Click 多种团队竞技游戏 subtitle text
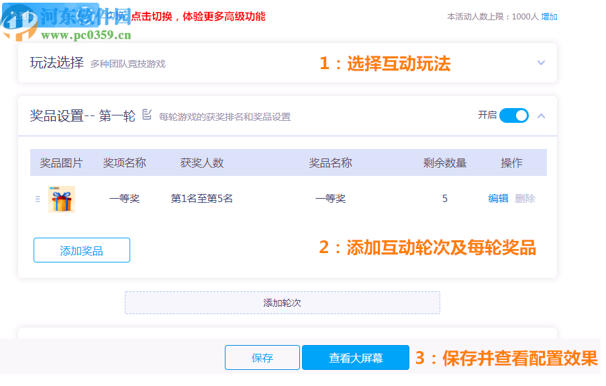The height and width of the screenshot is (386, 606). (x=129, y=64)
